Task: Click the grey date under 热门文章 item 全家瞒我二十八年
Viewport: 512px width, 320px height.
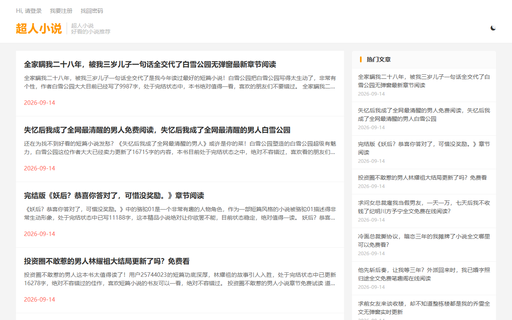Action: coord(371,94)
